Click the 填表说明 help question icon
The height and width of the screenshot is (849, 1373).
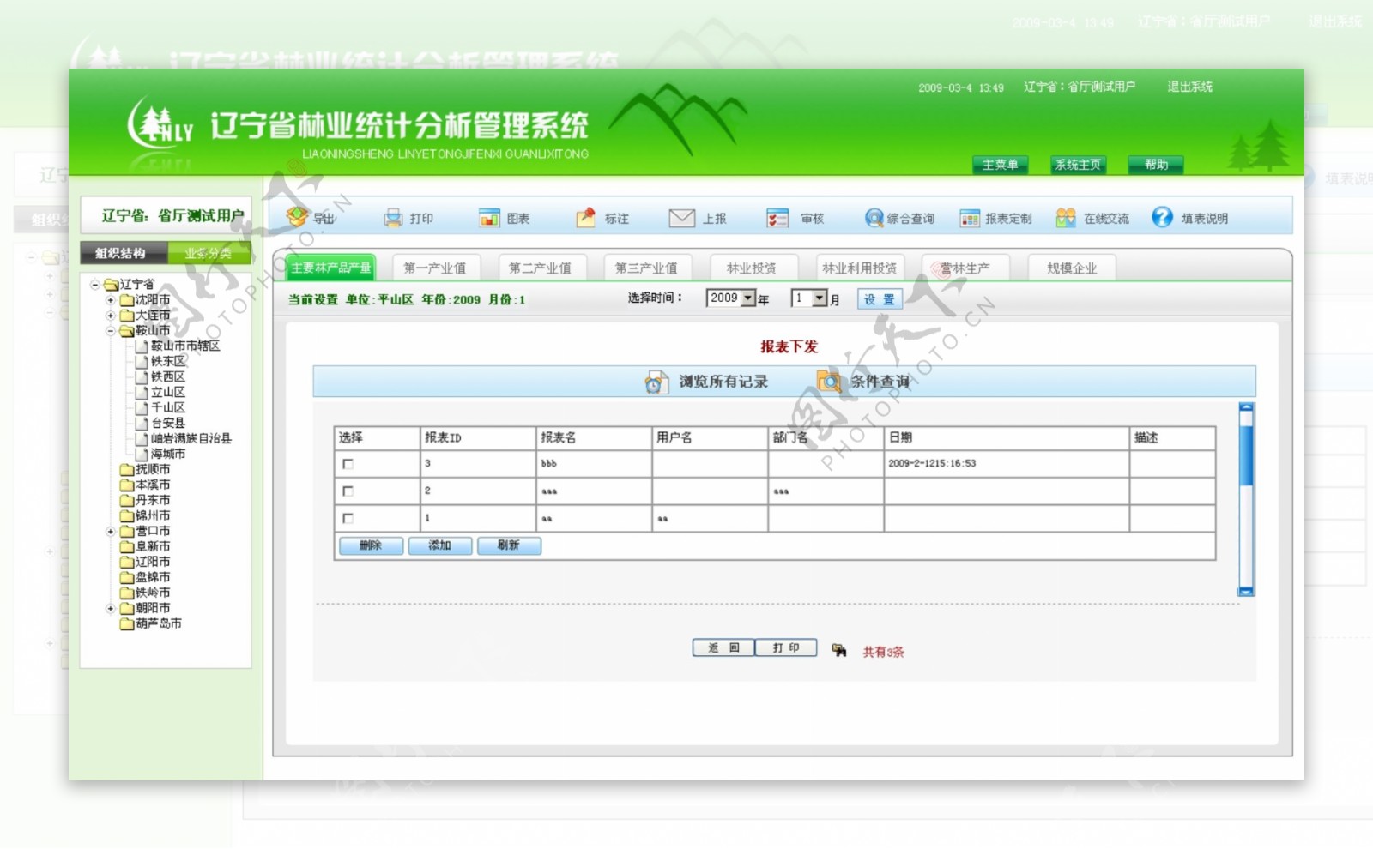pos(1162,217)
